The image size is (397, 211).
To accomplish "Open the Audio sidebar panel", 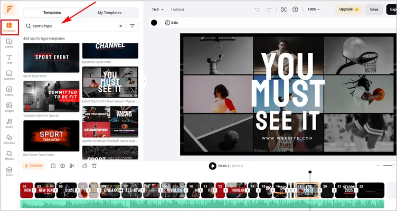I will click(x=9, y=123).
